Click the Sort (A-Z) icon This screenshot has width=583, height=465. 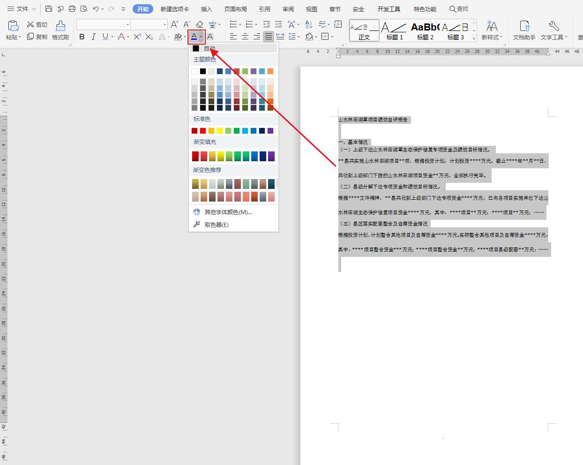308,24
